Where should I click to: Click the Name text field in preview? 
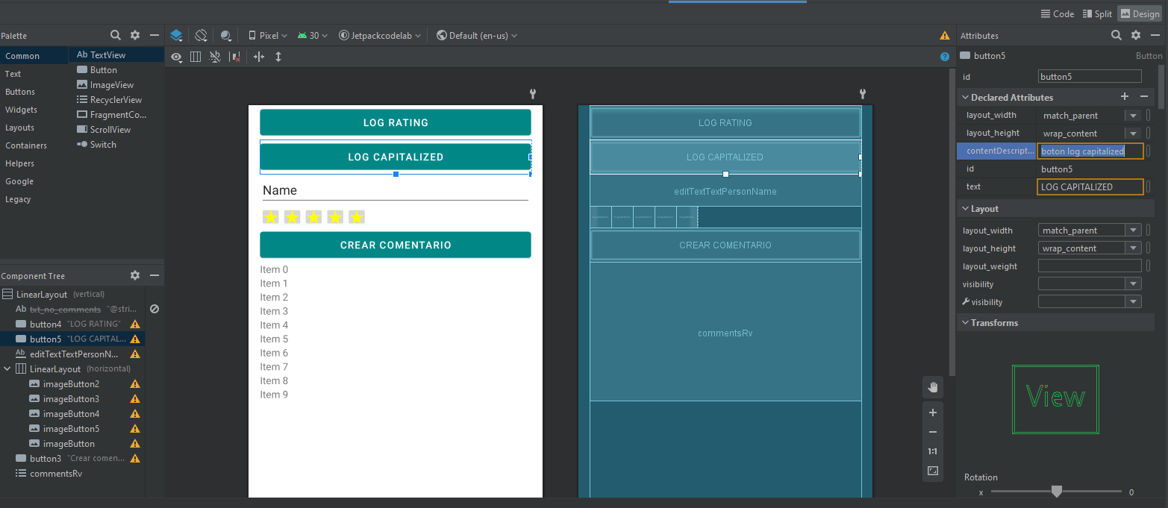(396, 191)
